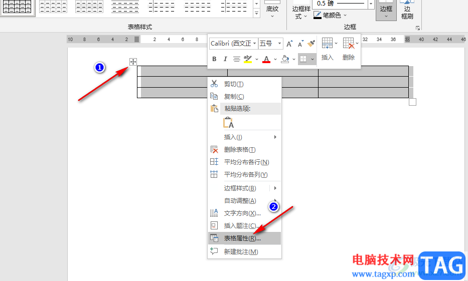The image size is (468, 281).
Task: Choose 复制(C) from the context menu
Action: tap(244, 96)
